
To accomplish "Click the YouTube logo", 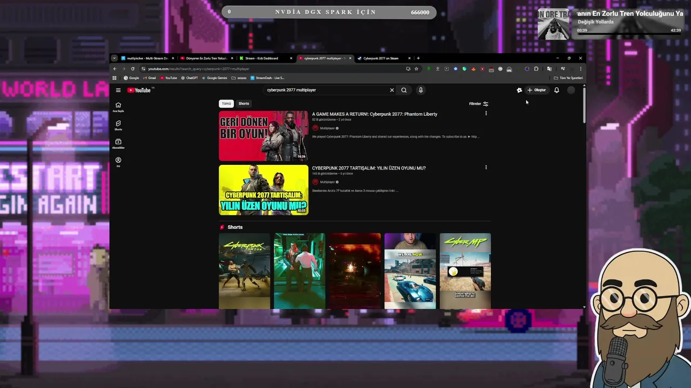I will [140, 90].
